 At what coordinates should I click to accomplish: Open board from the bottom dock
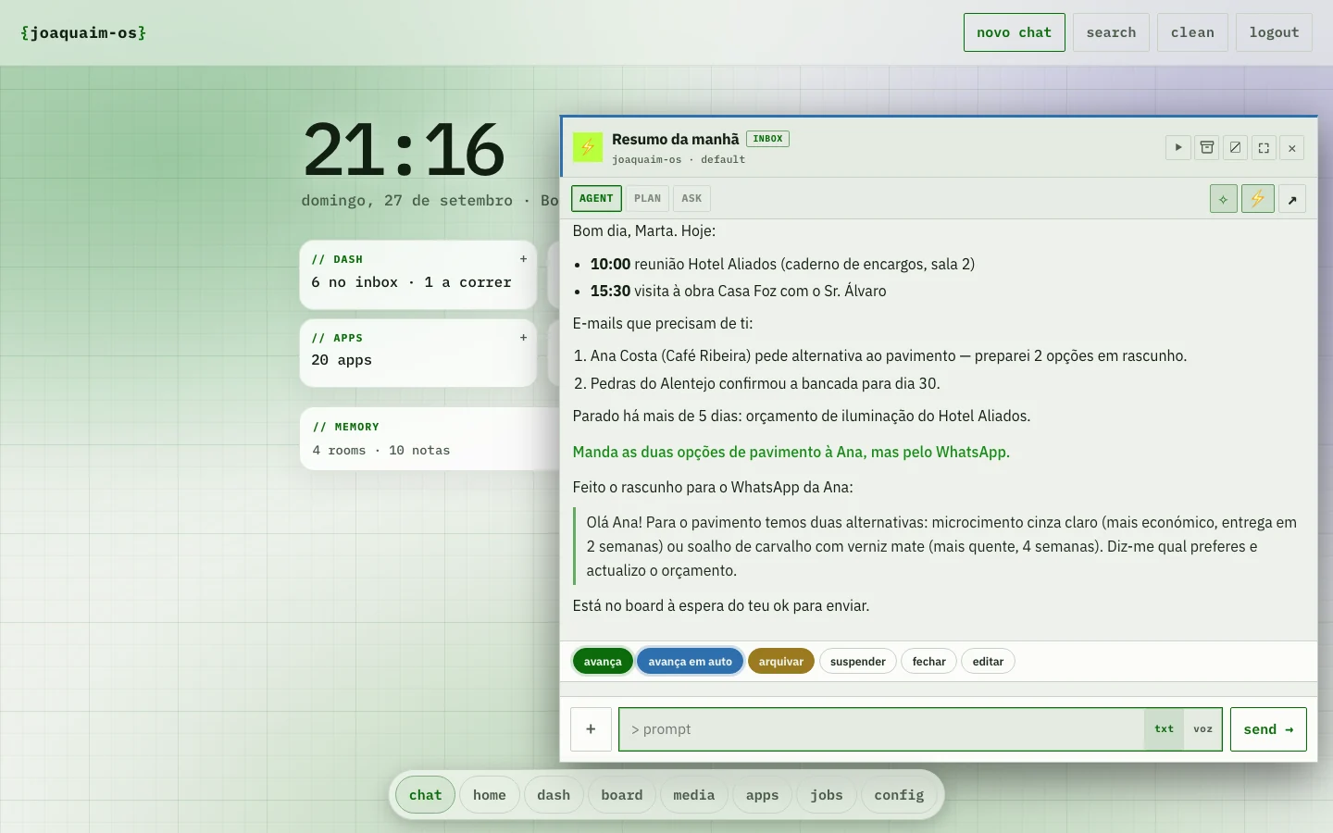[x=622, y=795]
